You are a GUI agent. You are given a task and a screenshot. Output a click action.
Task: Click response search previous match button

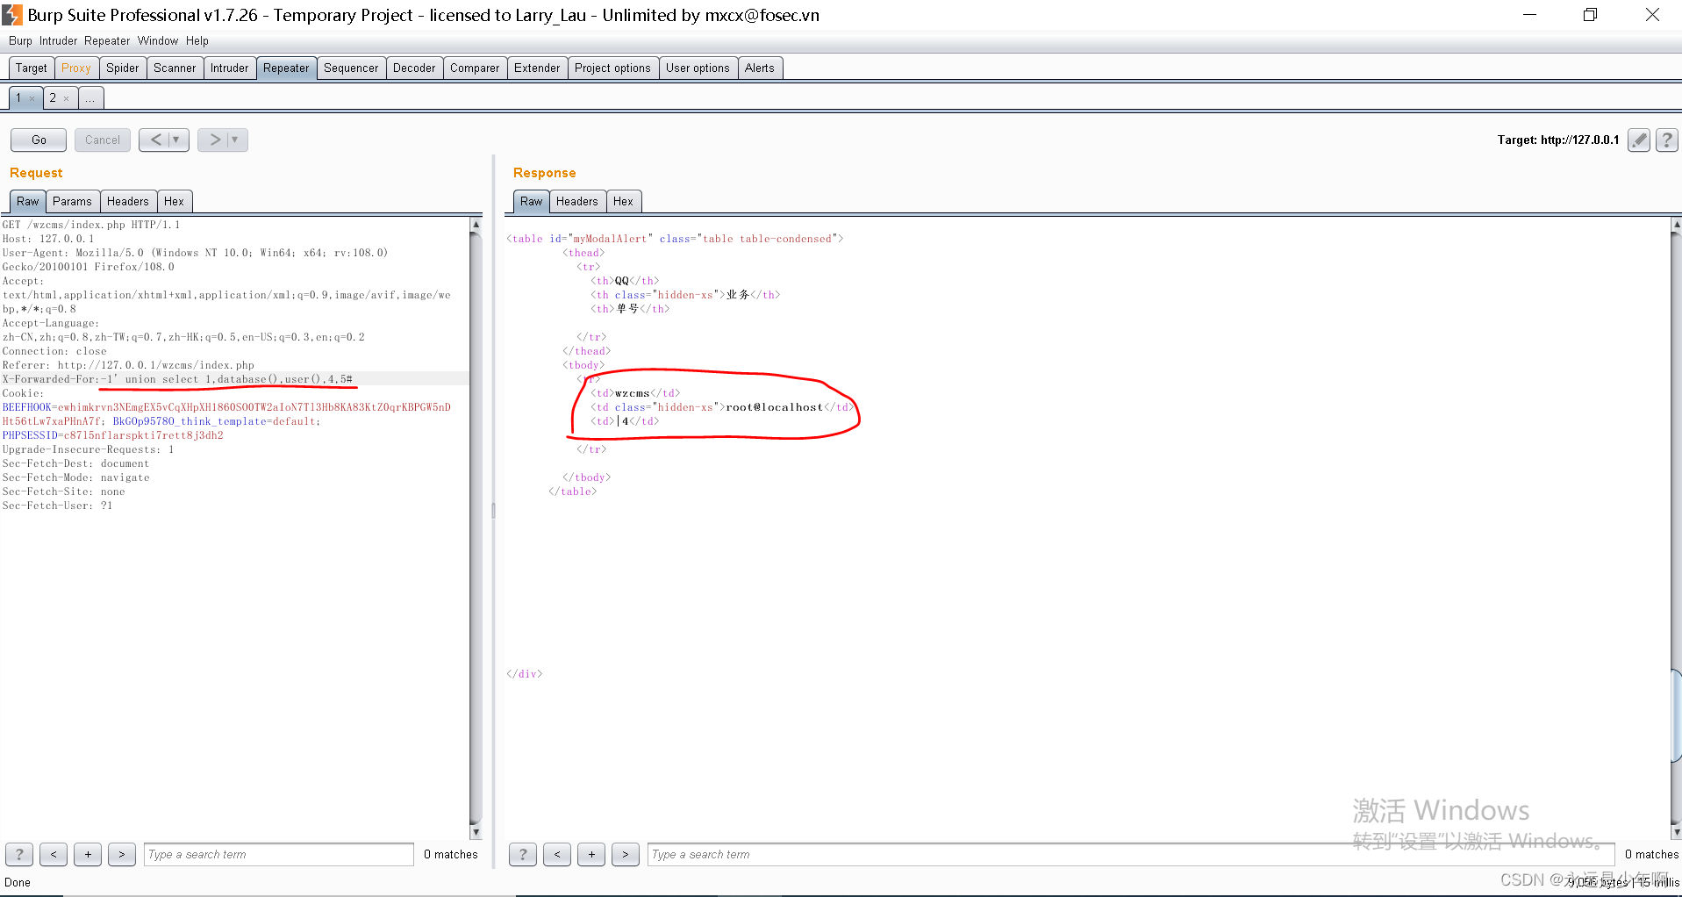point(557,854)
